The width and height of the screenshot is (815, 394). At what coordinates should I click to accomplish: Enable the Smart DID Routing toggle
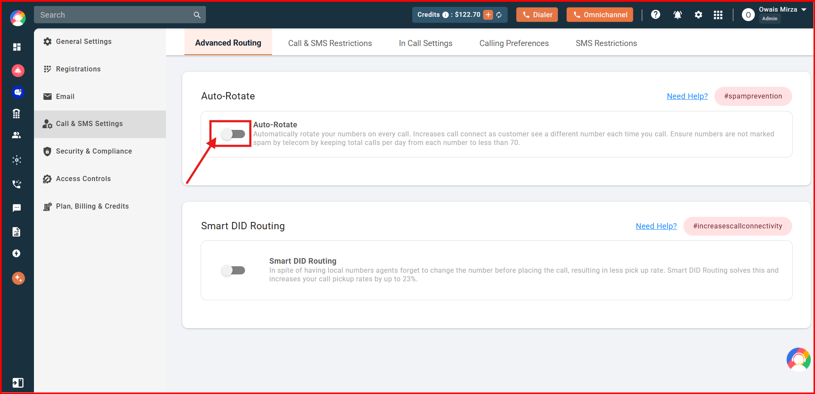click(x=233, y=271)
